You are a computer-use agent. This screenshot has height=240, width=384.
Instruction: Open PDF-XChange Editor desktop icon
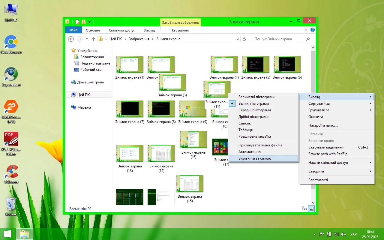(x=11, y=139)
